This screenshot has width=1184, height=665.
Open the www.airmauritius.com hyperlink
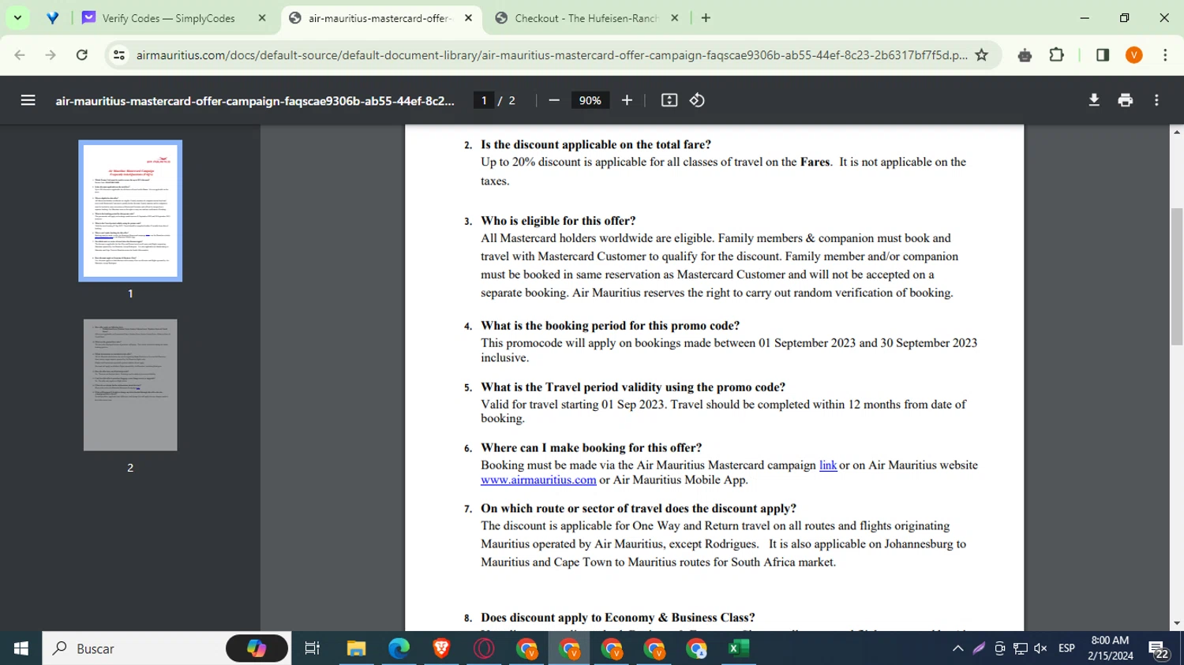point(538,480)
